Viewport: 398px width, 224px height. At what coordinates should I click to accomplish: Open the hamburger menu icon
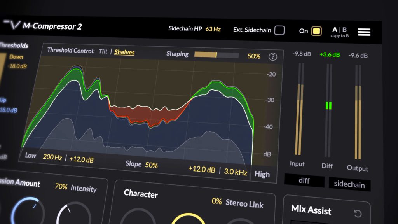364,32
